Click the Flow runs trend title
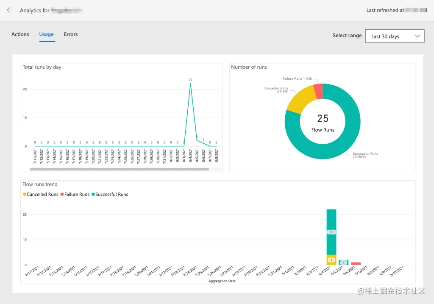The width and height of the screenshot is (434, 304). coord(40,184)
